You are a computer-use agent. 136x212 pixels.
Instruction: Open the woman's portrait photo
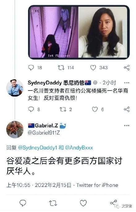click(x=103, y=32)
